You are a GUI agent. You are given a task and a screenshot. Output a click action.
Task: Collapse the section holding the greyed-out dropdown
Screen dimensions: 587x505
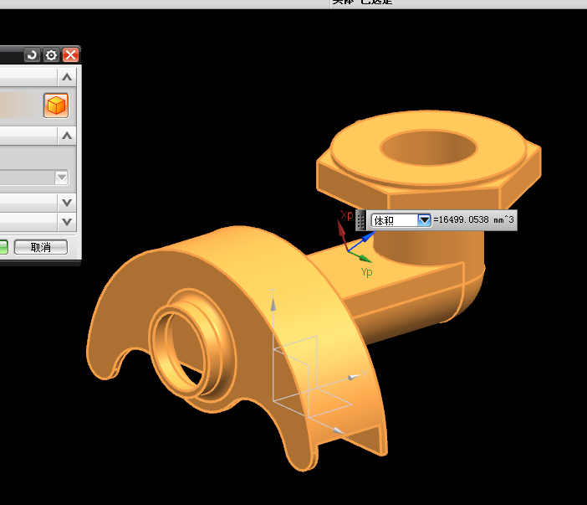click(x=66, y=135)
